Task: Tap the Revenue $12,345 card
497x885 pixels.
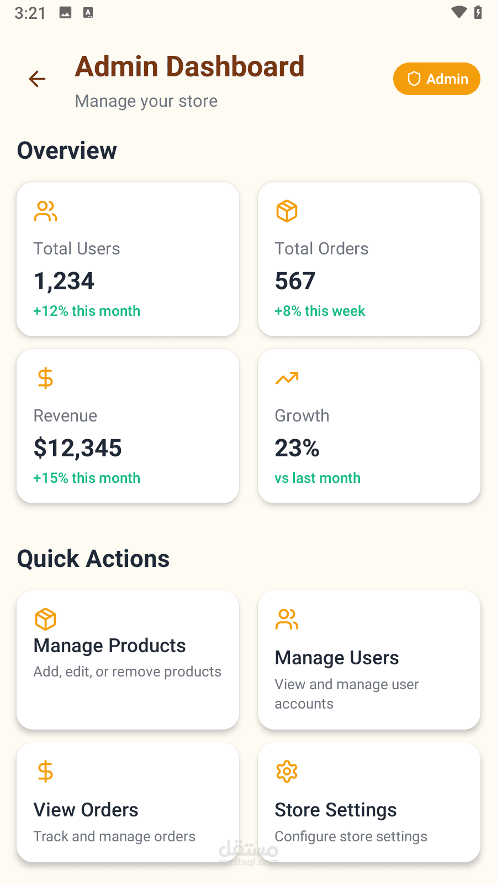Action: pos(128,426)
